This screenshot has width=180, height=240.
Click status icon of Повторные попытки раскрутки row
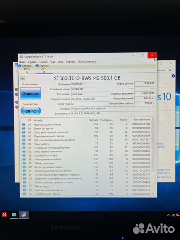point(24,148)
